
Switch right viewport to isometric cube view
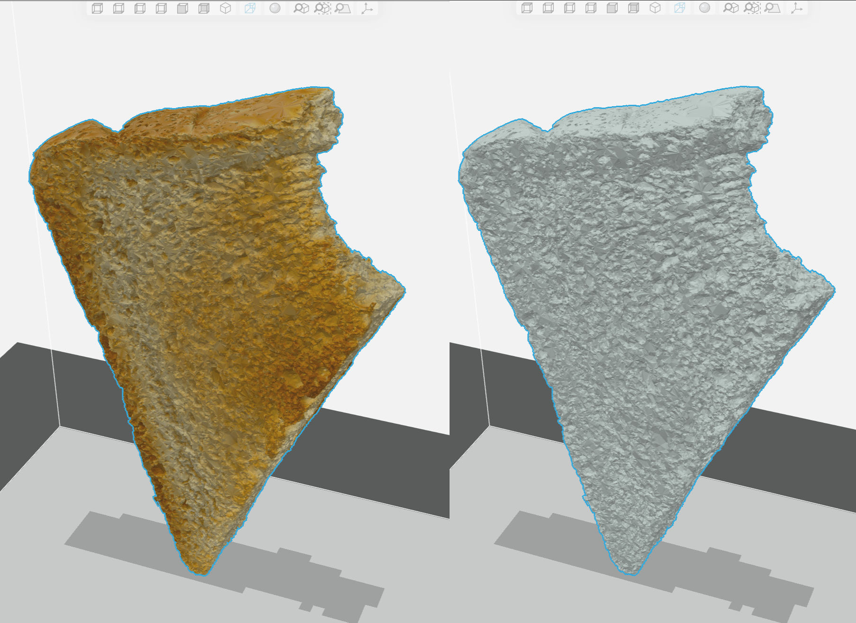coord(655,8)
